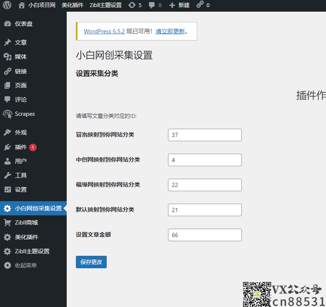Go to the 插件 plugins menu
The height and width of the screenshot is (307, 326).
coord(21,147)
